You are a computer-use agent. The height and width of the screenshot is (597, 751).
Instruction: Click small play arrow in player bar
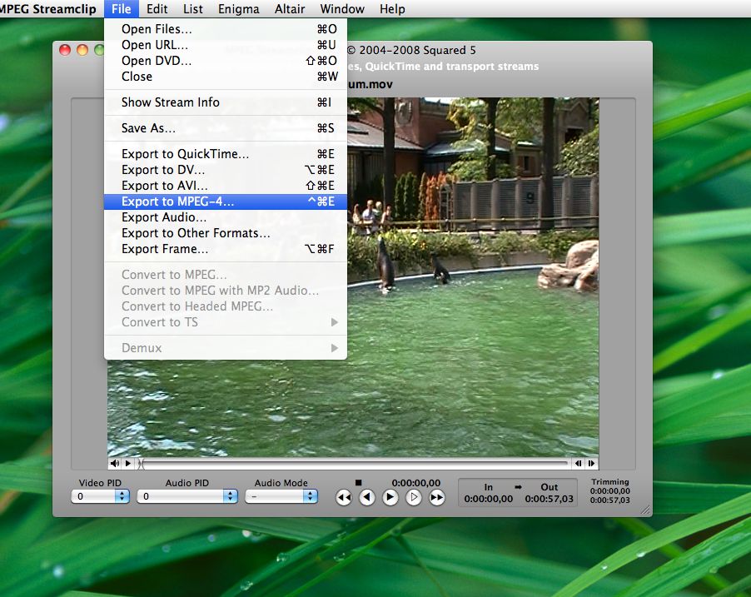coord(128,463)
